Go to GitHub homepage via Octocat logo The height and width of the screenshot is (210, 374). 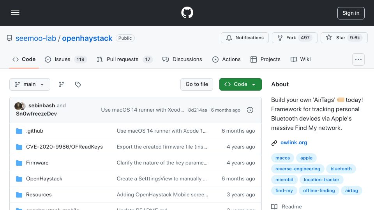pyautogui.click(x=187, y=12)
